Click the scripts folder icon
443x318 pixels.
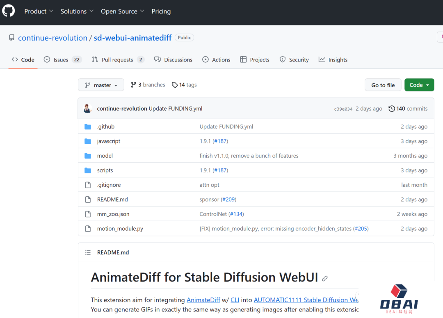(x=88, y=170)
